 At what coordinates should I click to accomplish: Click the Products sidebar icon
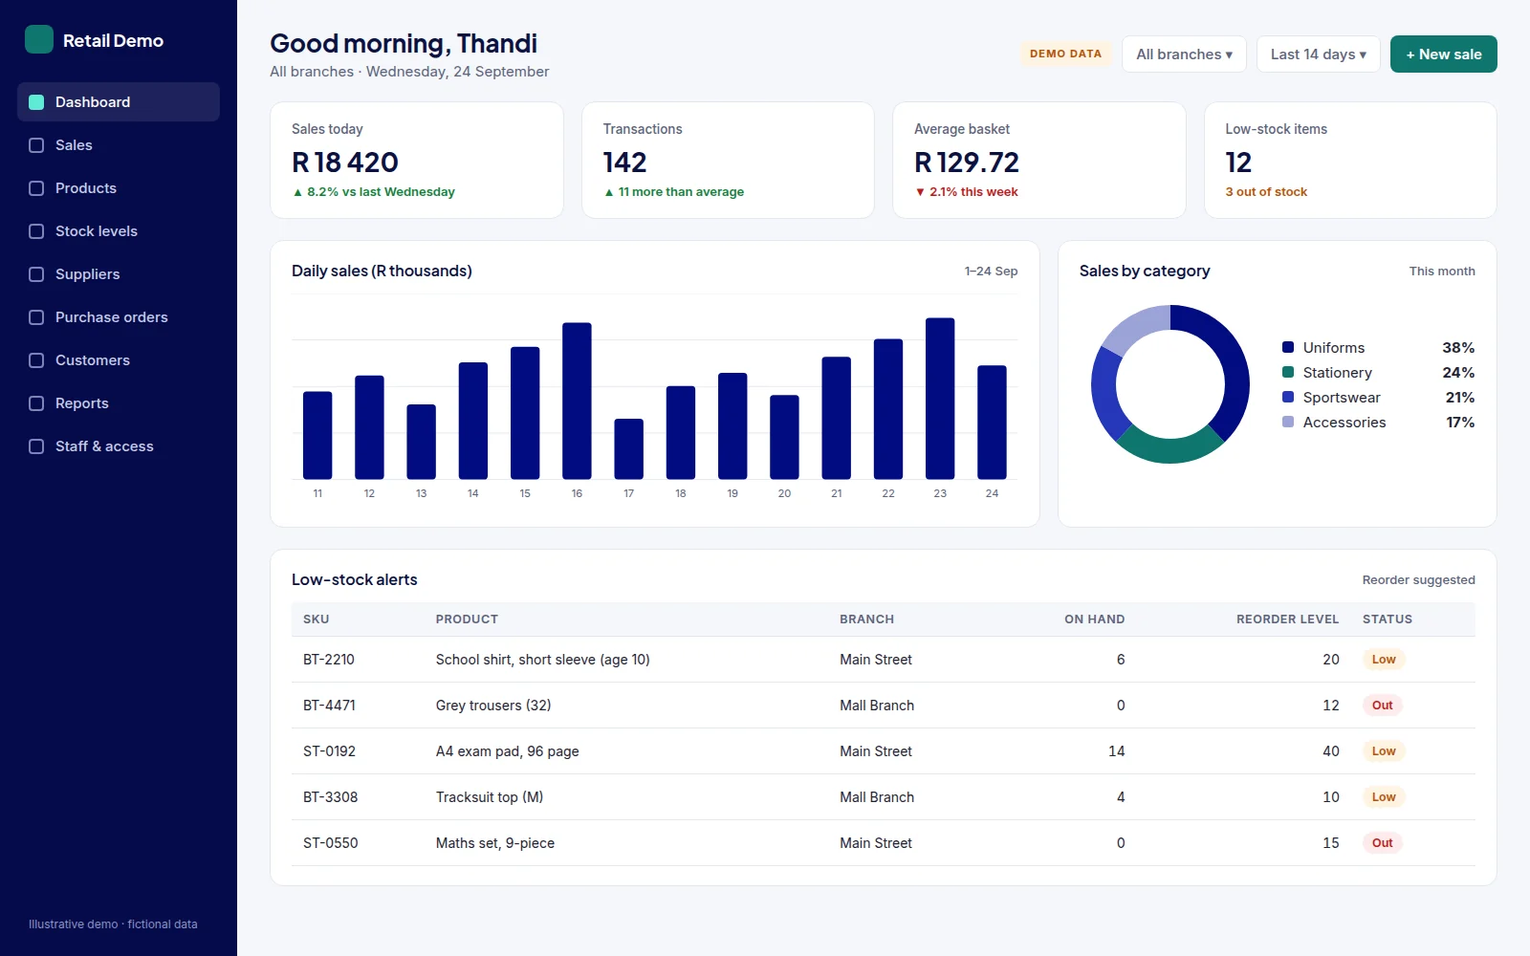[36, 188]
